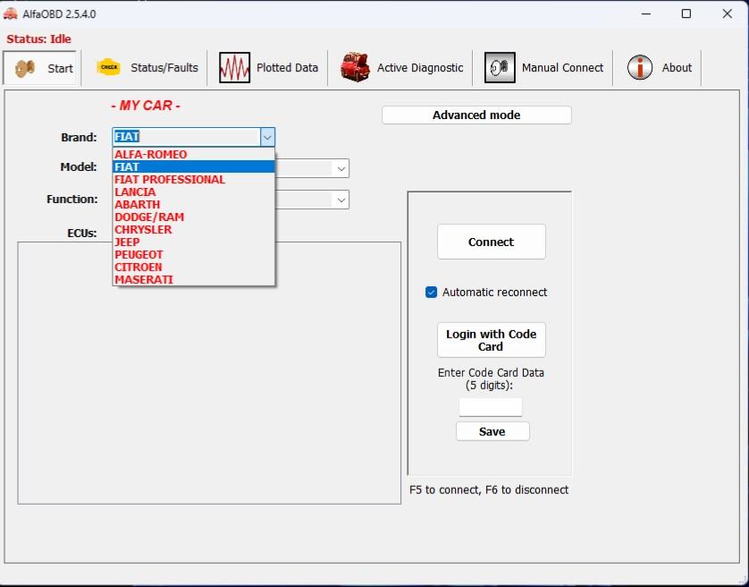Image resolution: width=749 pixels, height=587 pixels.
Task: Go to the Manual Connect tab
Action: [544, 67]
